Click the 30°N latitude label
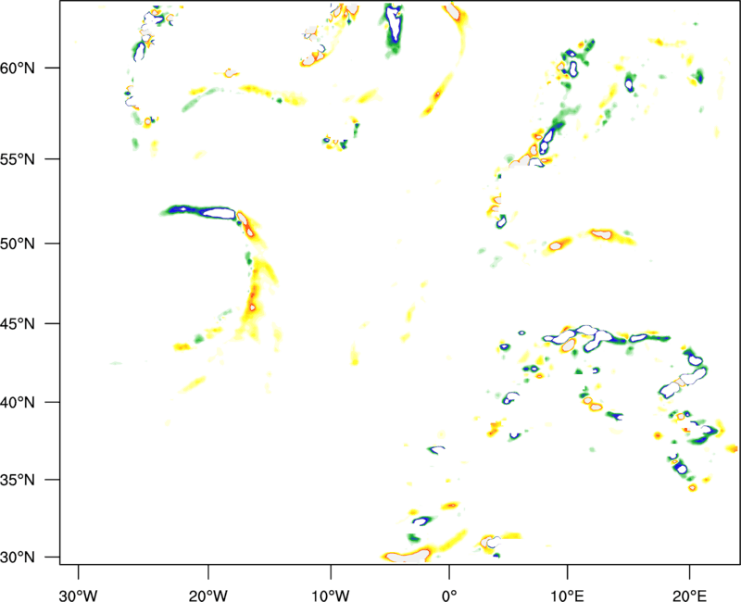 tap(18, 558)
